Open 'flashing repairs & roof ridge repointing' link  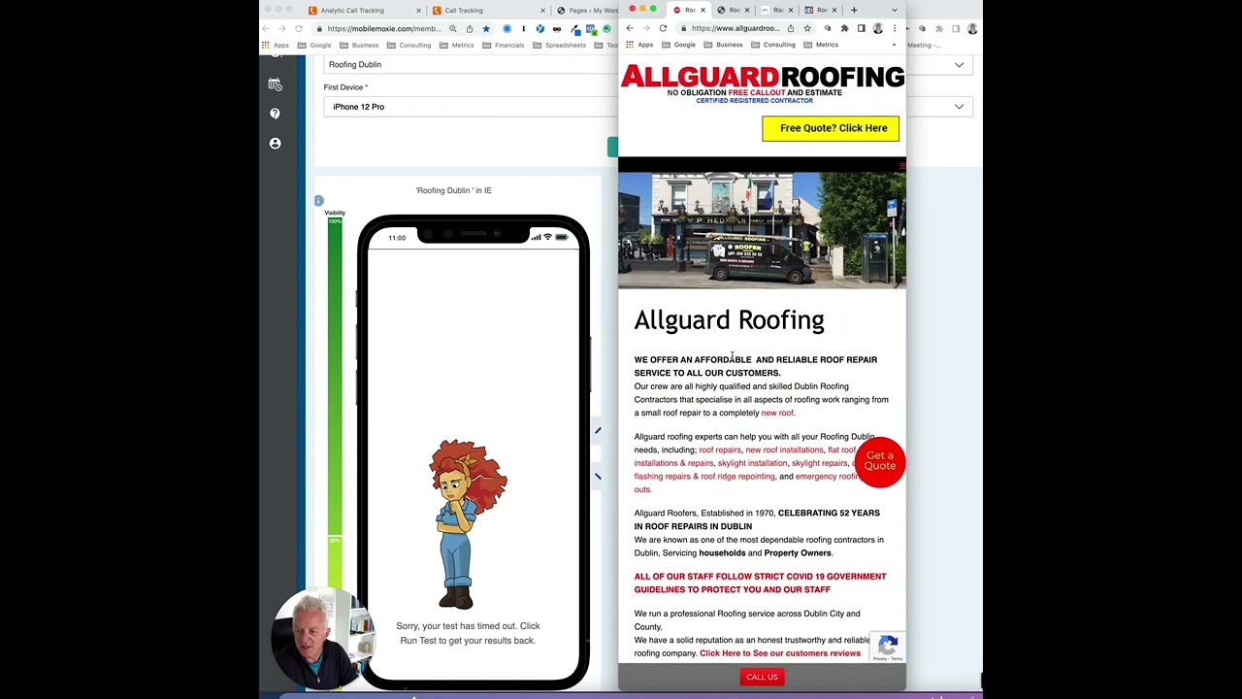click(704, 477)
